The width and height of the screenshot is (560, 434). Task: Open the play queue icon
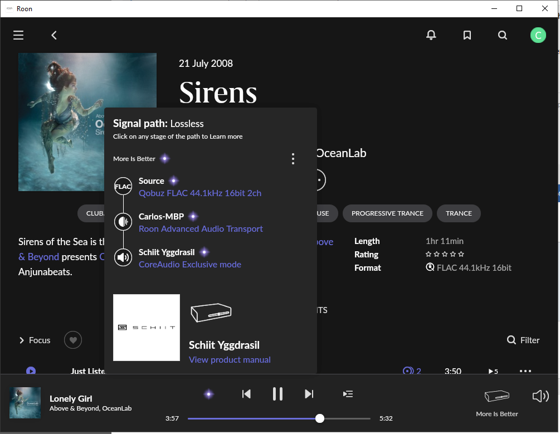tap(348, 394)
